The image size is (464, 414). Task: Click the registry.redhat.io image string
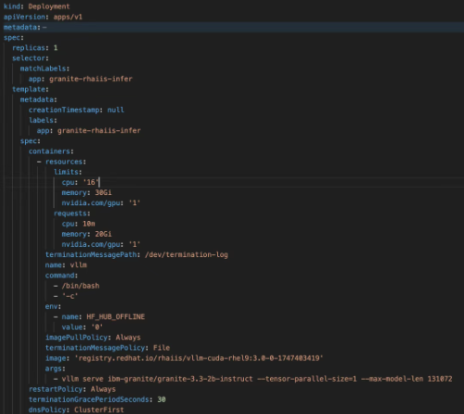coord(200,358)
